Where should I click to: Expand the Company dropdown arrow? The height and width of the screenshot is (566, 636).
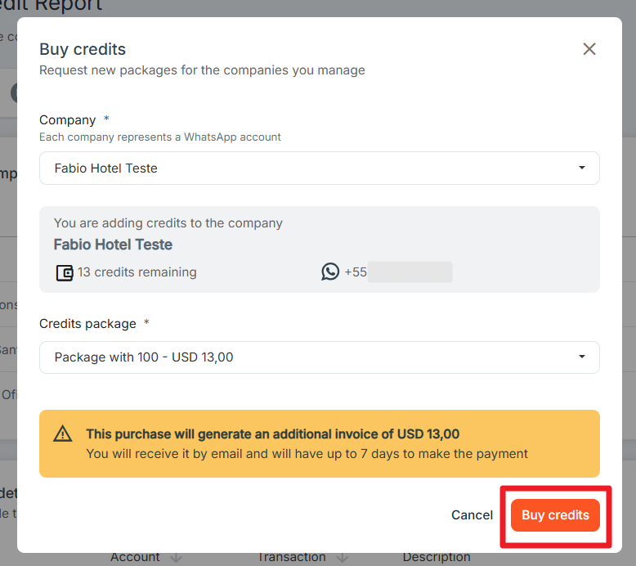click(x=582, y=168)
